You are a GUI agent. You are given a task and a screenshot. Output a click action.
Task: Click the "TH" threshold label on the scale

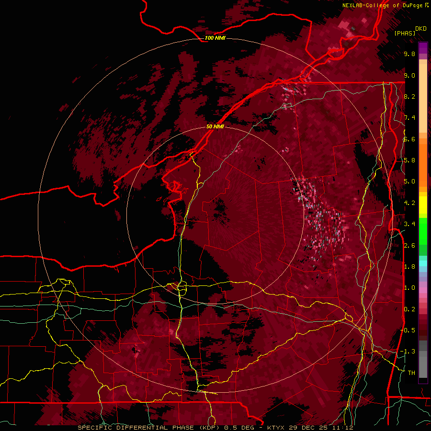(x=411, y=373)
